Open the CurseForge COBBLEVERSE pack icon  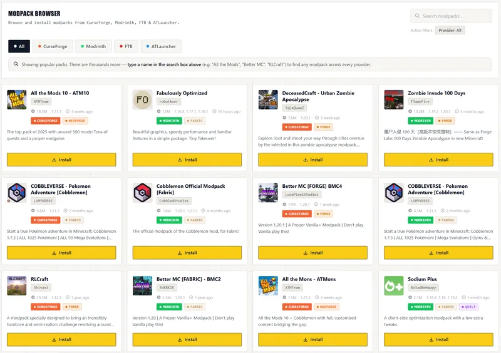point(17,193)
